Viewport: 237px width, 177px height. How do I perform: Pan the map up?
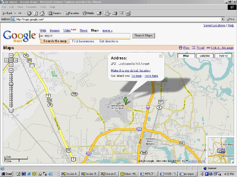pos(11,55)
